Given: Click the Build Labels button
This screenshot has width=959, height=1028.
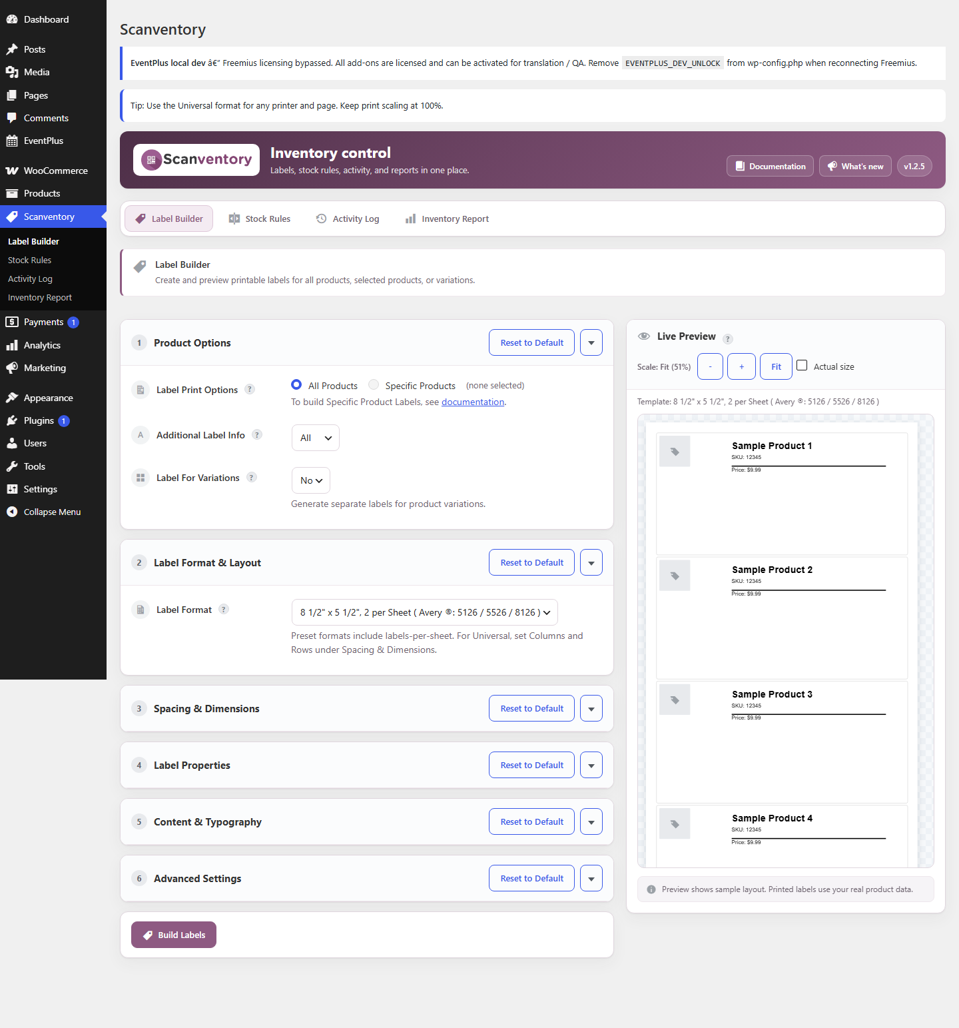Looking at the screenshot, I should pos(174,935).
